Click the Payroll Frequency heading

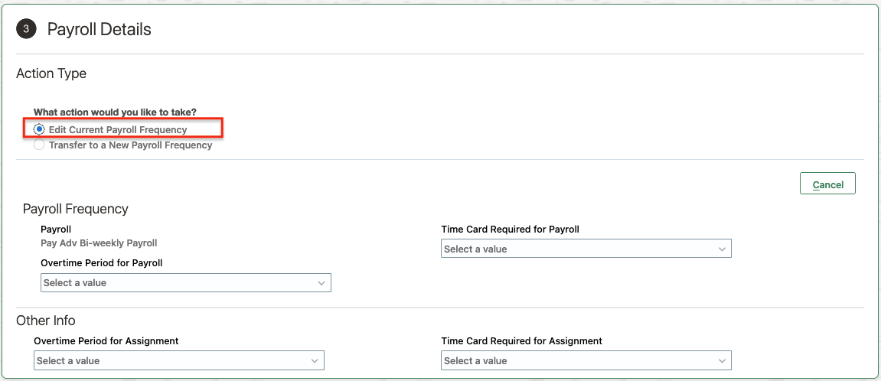pyautogui.click(x=76, y=209)
